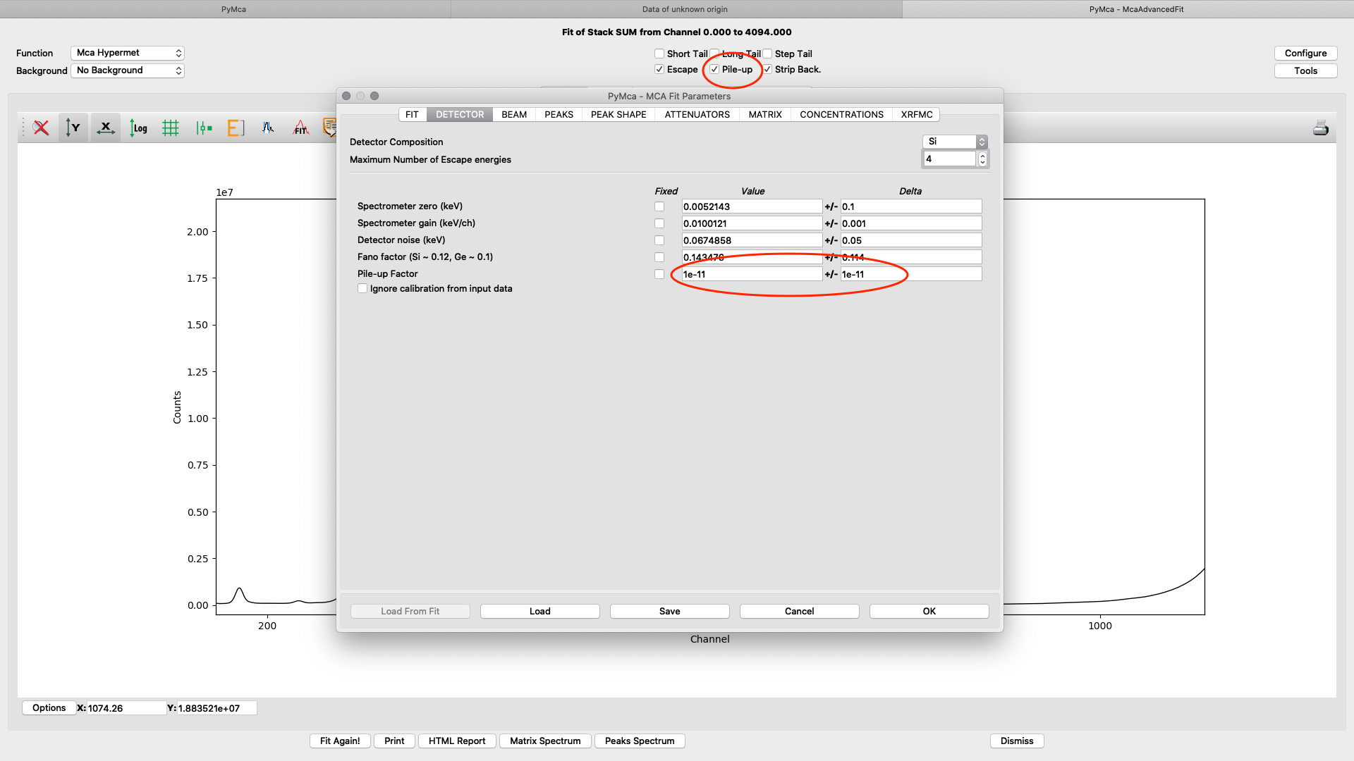Open the Background dropdown (No Background)
Screen dimensions: 1354x761
tap(128, 70)
